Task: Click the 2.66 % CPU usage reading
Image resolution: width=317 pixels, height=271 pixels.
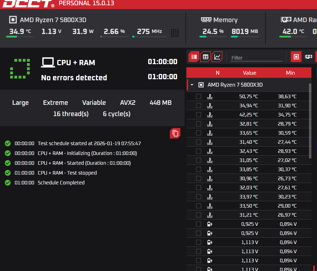Action: point(114,31)
